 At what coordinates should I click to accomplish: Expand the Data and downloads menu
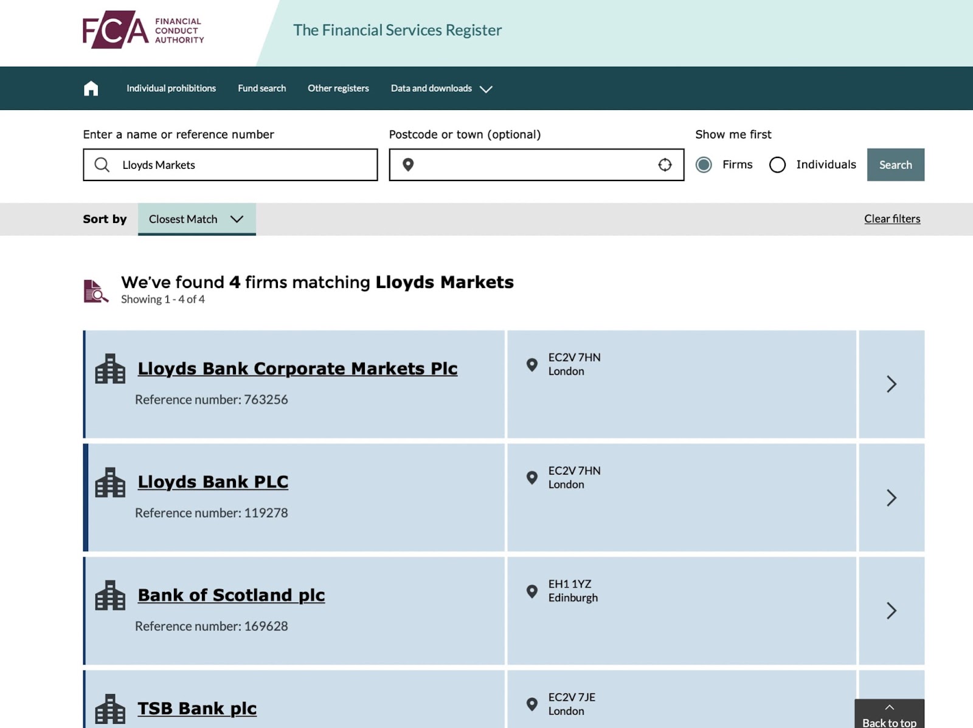click(441, 89)
